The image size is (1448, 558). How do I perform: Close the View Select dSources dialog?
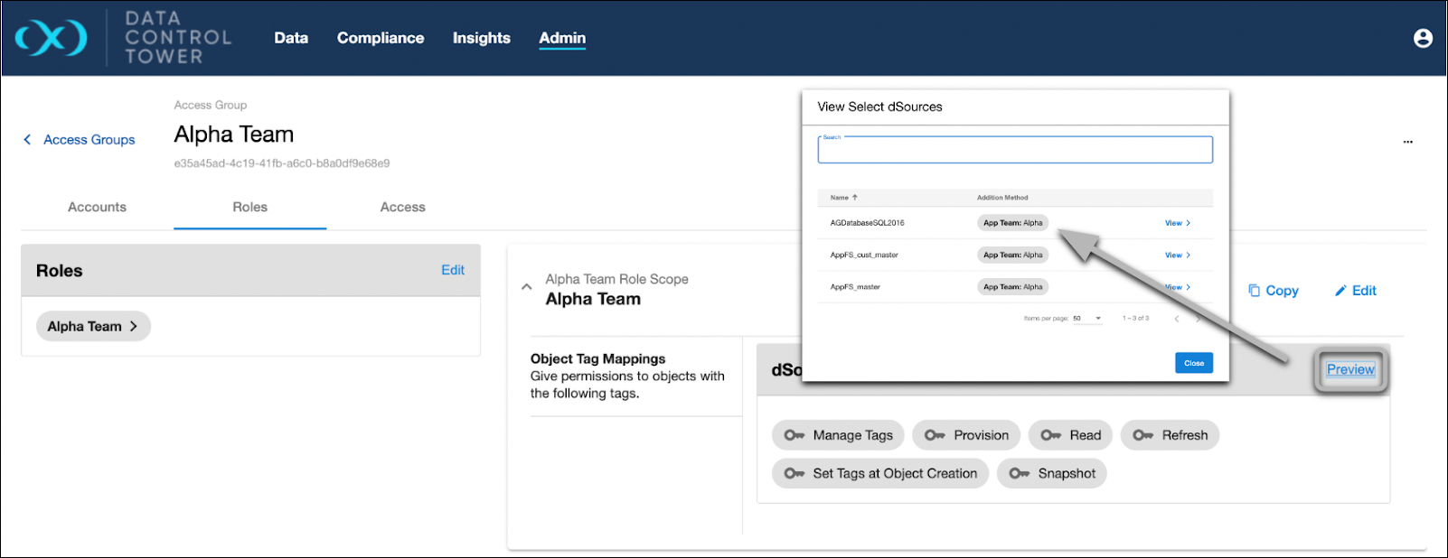click(1193, 363)
